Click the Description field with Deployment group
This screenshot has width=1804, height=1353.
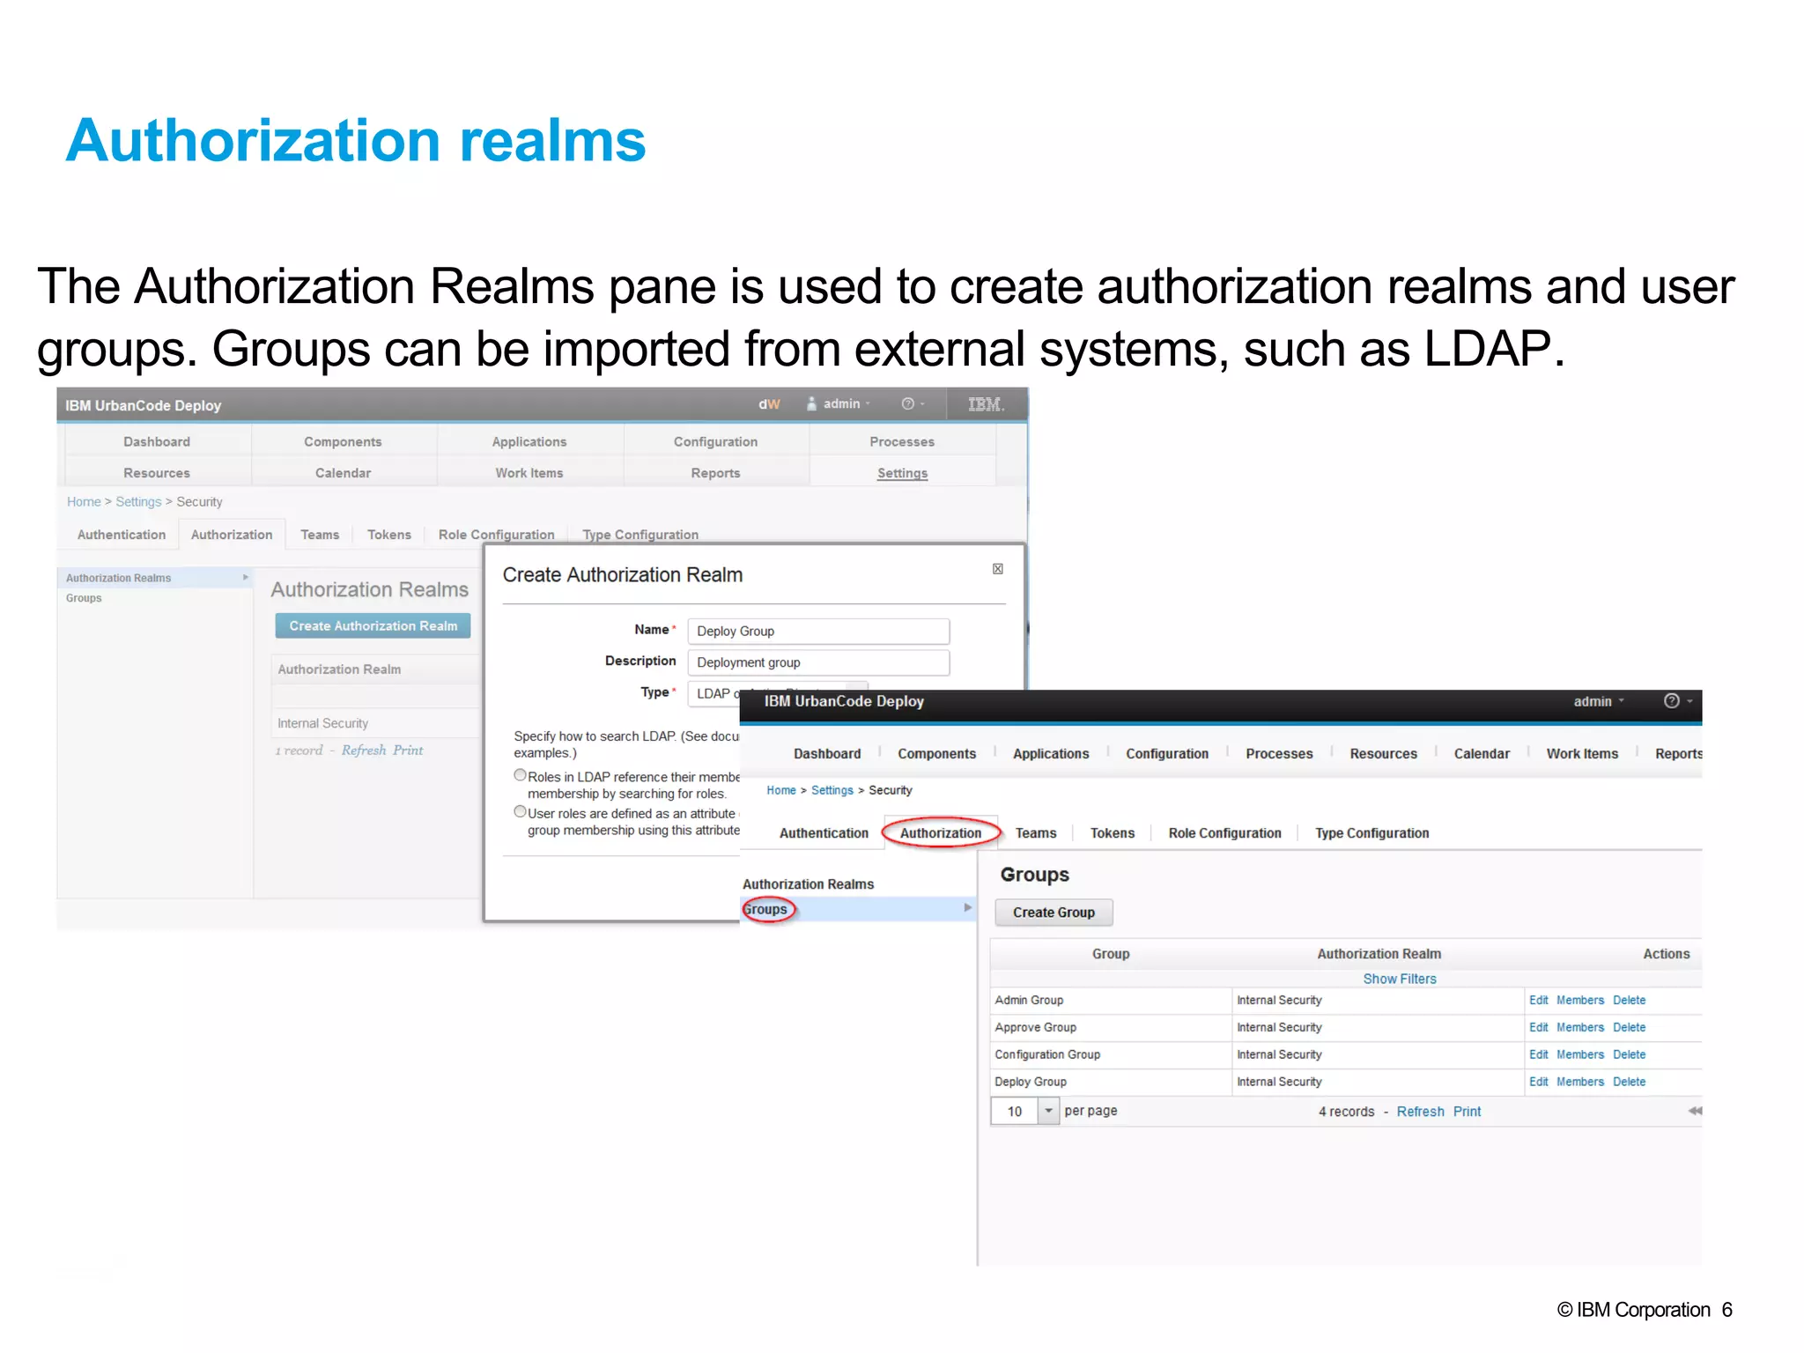coord(818,662)
